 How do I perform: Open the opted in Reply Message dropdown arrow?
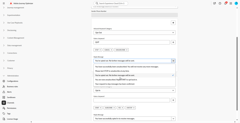pos(173,119)
